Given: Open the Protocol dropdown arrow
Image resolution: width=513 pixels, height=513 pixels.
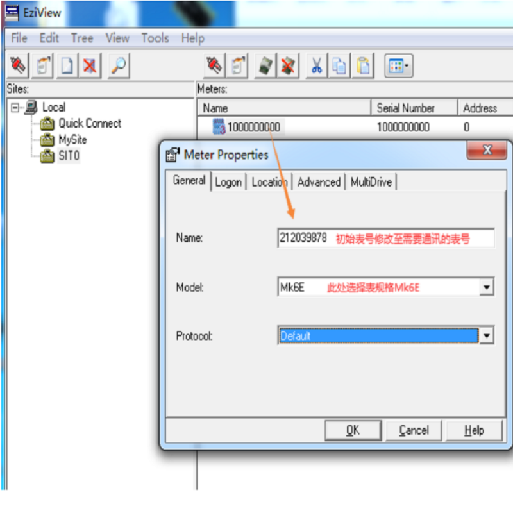Looking at the screenshot, I should [x=487, y=335].
